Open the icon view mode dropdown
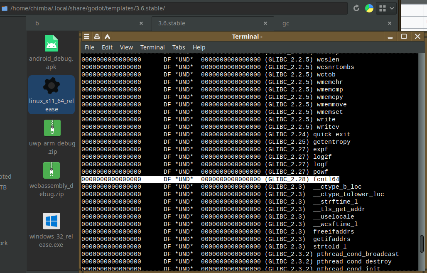 tap(386, 8)
